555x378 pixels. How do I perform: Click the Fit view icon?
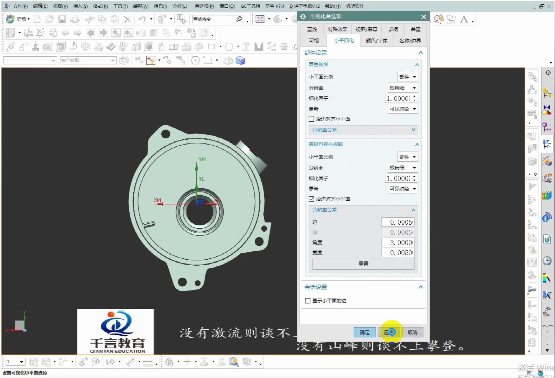(260, 19)
